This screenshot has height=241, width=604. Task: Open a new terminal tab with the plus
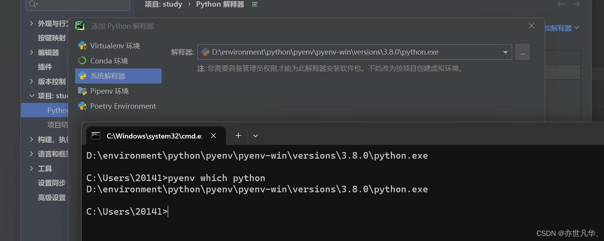tap(238, 136)
